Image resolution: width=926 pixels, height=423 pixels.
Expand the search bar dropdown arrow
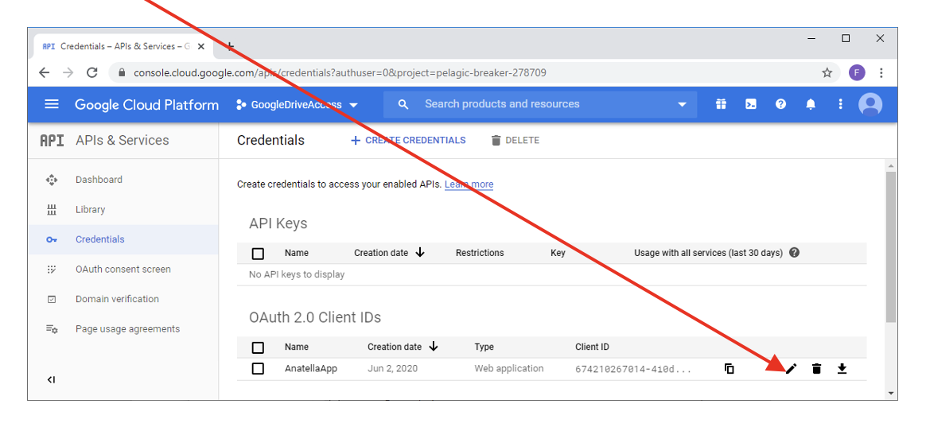(682, 104)
